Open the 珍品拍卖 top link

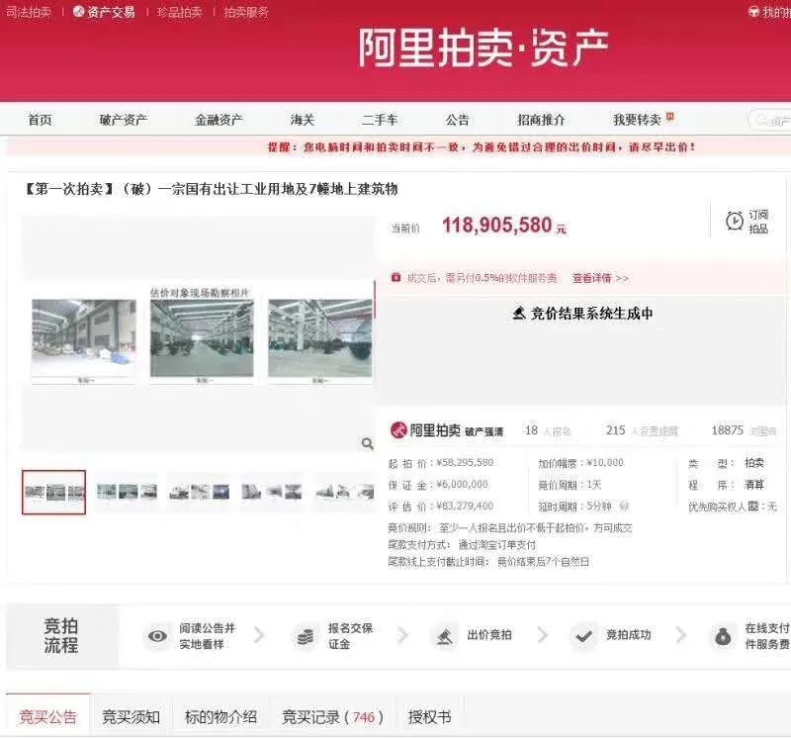point(179,12)
